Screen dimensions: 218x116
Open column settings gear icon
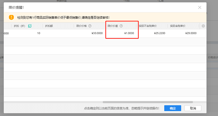(203, 26)
